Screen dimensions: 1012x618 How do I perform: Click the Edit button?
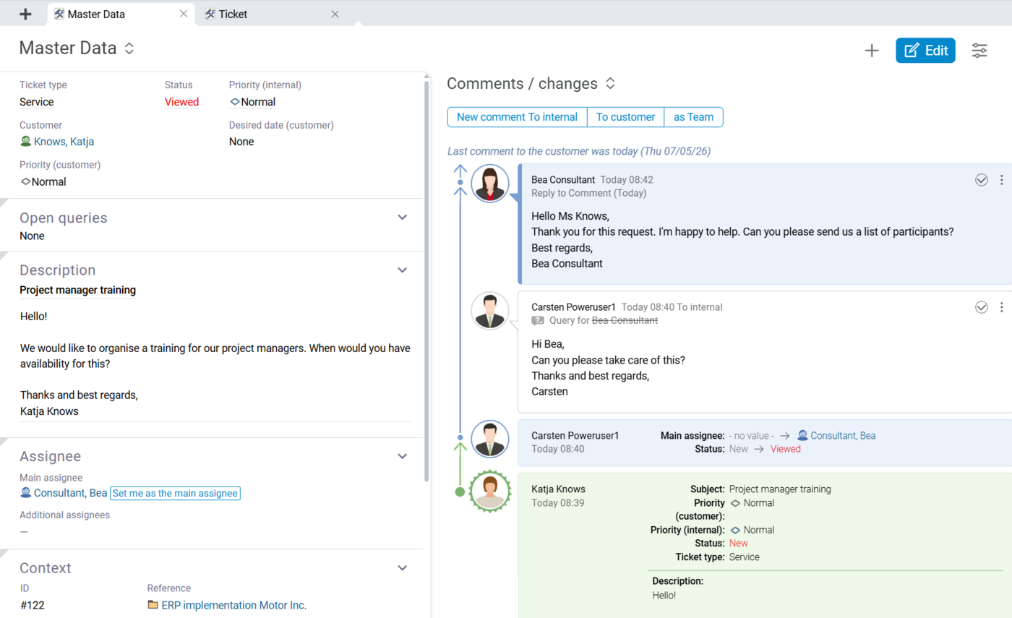coord(925,50)
